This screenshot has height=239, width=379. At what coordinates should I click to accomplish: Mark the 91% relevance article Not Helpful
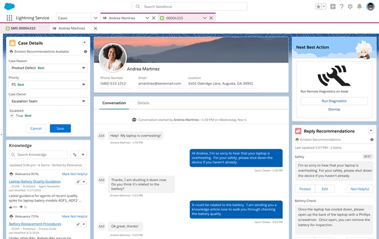pyautogui.click(x=74, y=174)
